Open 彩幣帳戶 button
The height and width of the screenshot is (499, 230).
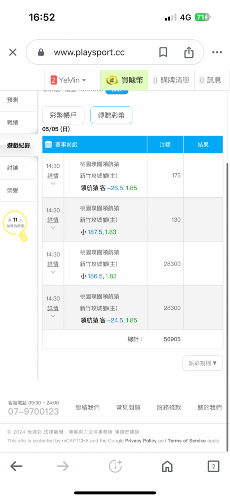(x=63, y=115)
